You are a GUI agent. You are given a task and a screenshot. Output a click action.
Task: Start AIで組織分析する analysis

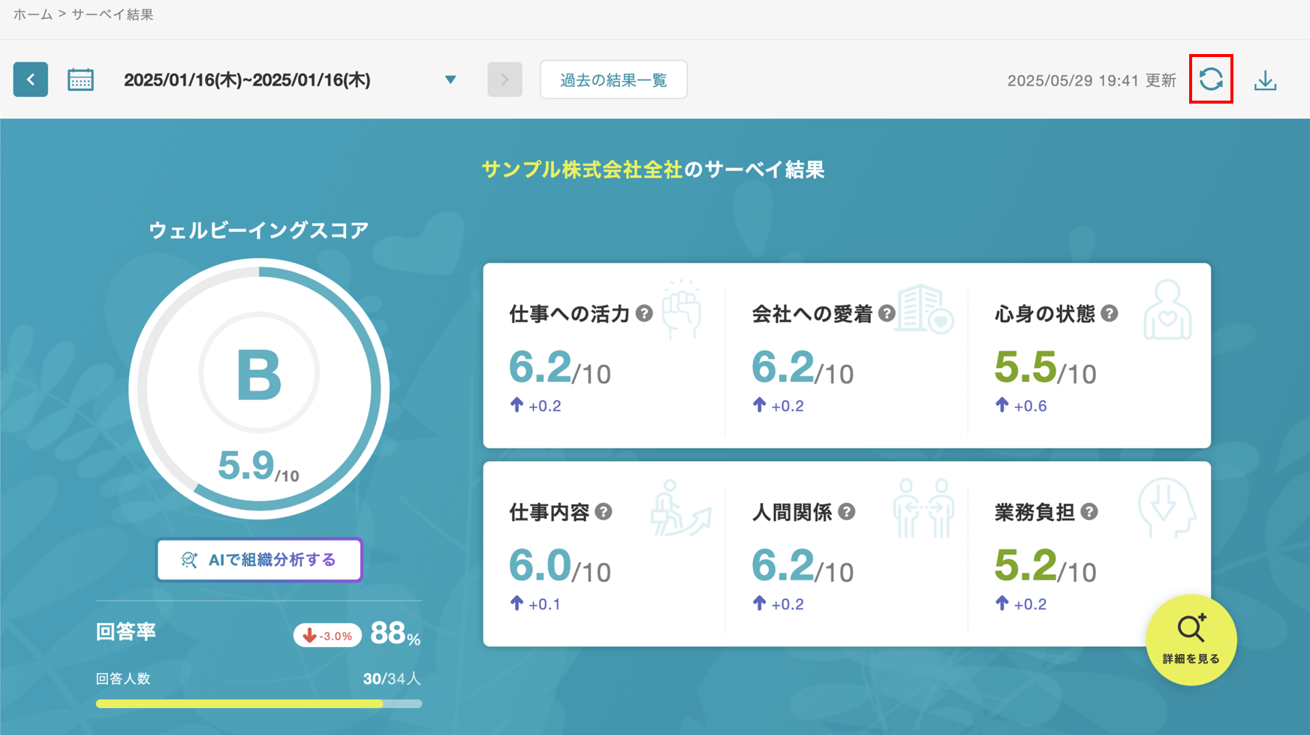tap(260, 560)
